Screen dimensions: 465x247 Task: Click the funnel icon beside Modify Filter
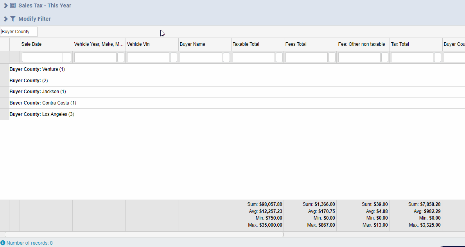click(13, 19)
